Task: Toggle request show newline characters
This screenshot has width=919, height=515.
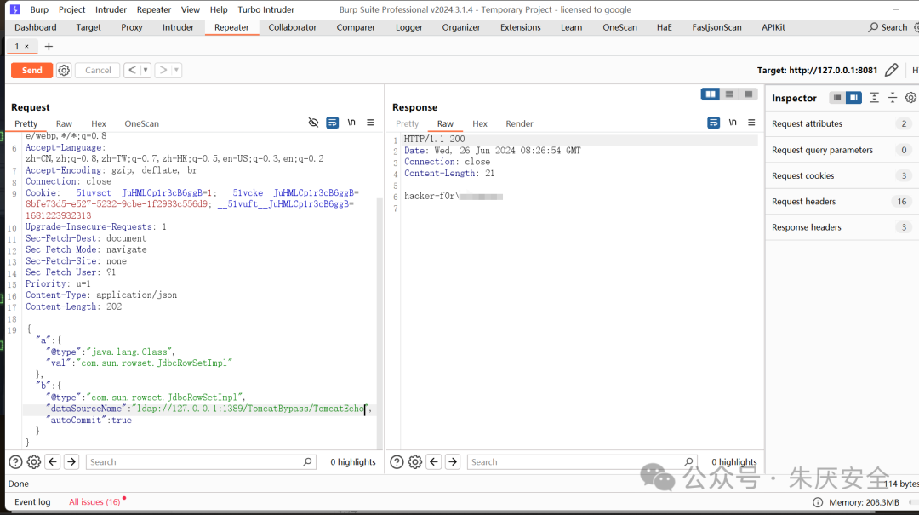Action: [x=351, y=123]
